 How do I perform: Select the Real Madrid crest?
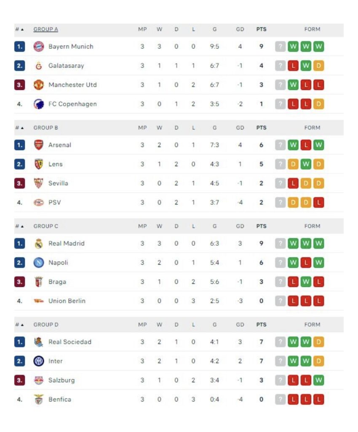[x=39, y=243]
